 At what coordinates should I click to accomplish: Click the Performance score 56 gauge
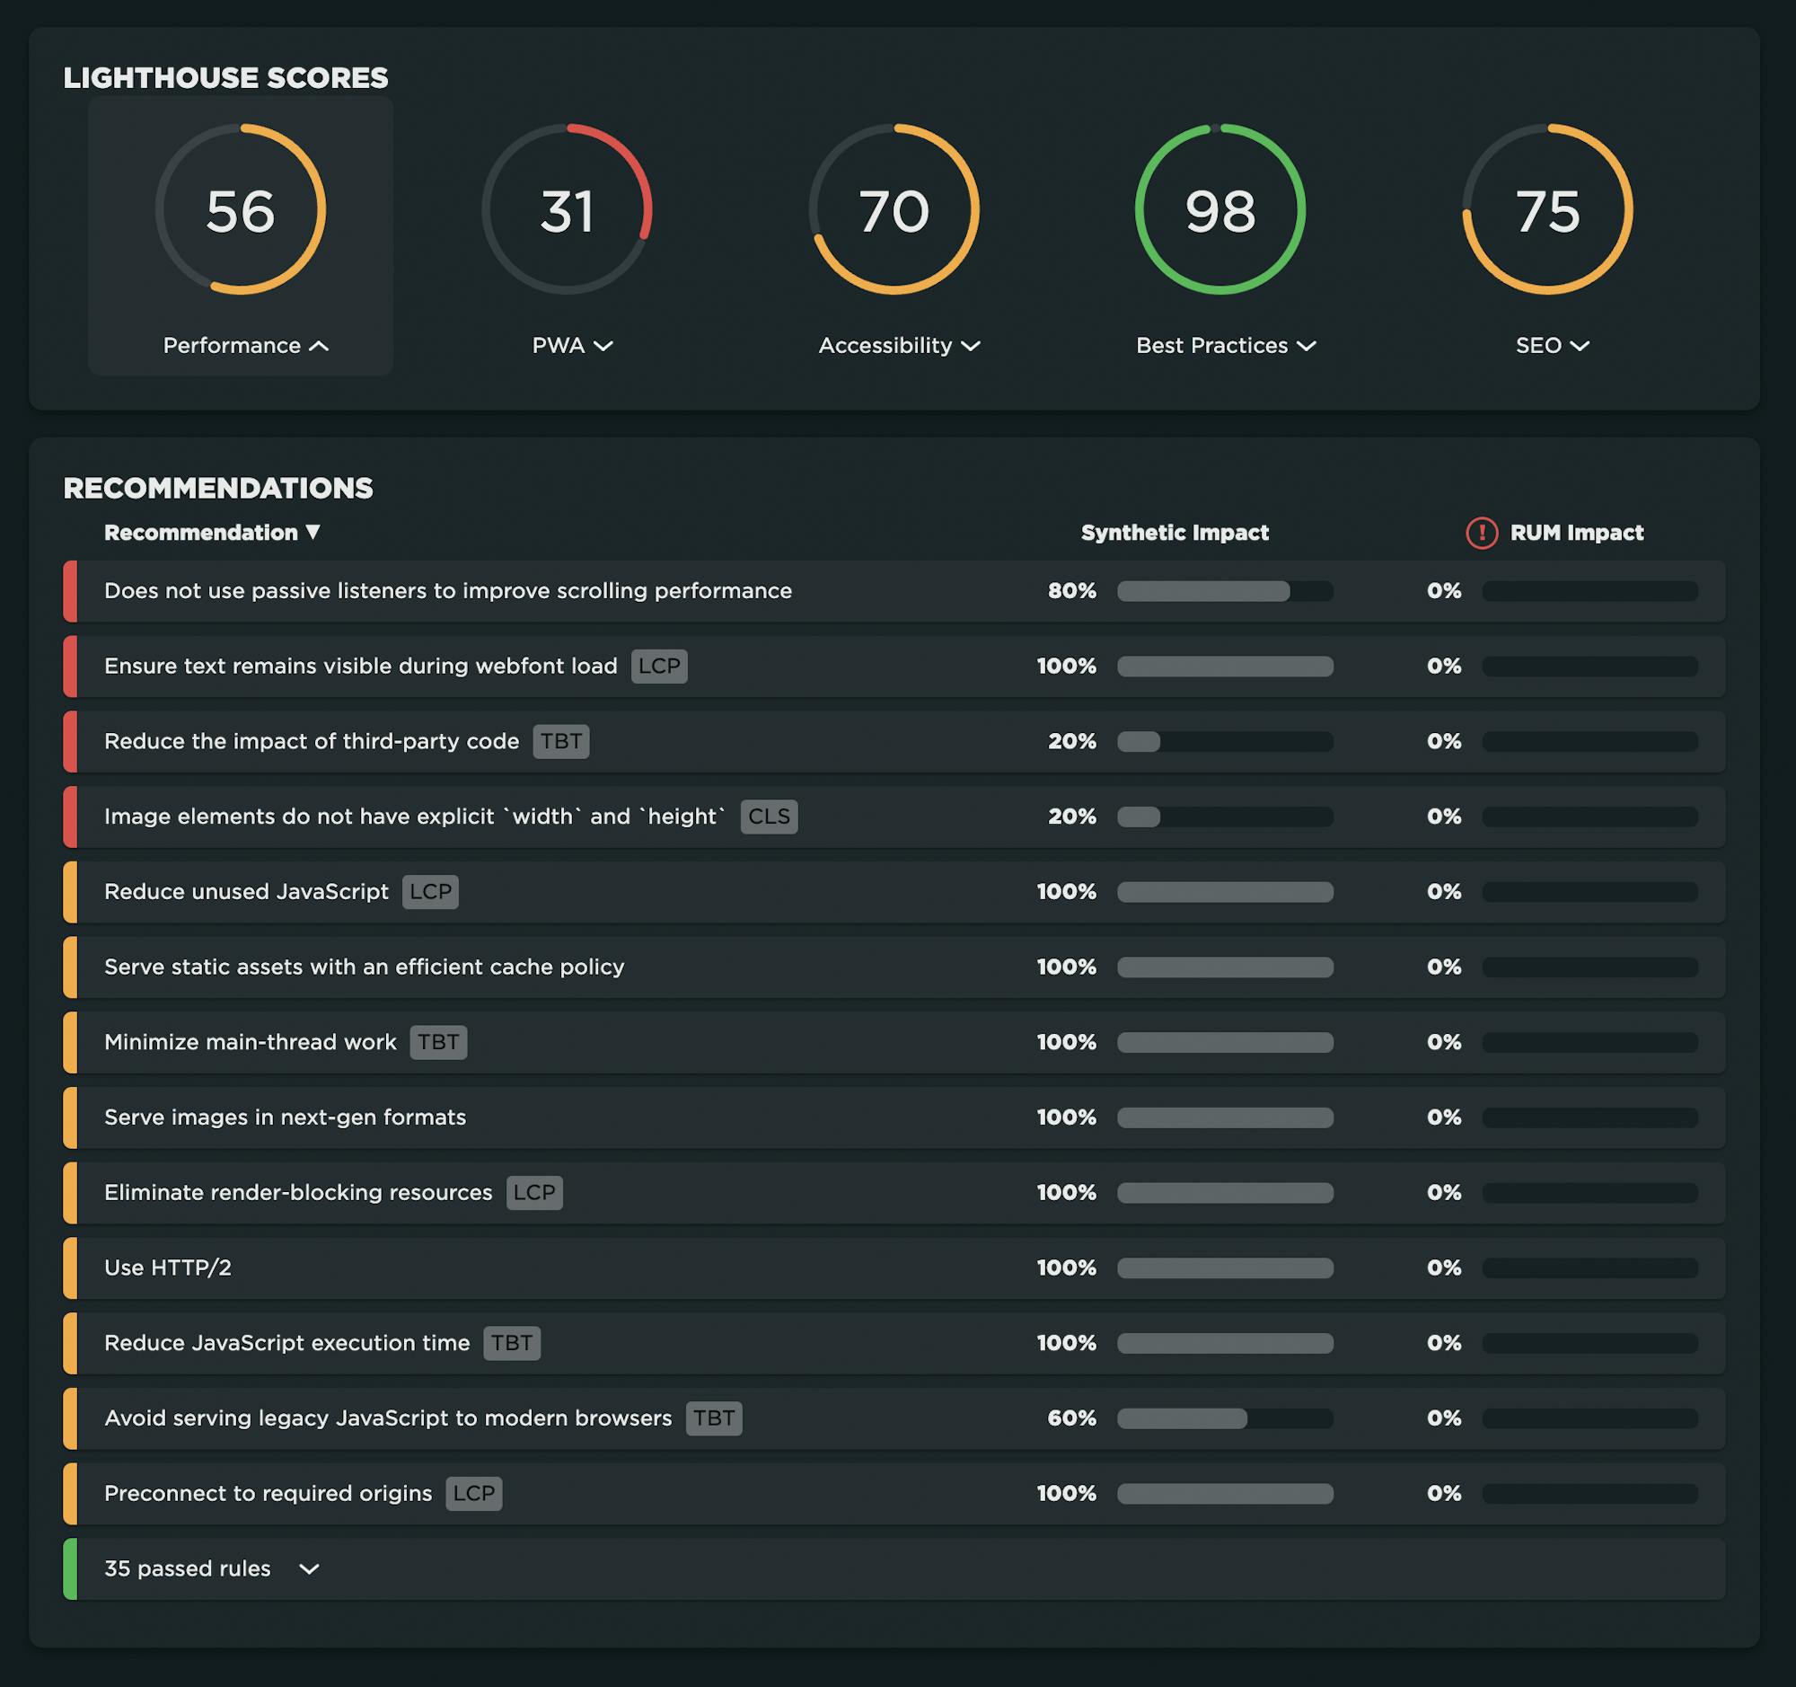click(x=241, y=209)
